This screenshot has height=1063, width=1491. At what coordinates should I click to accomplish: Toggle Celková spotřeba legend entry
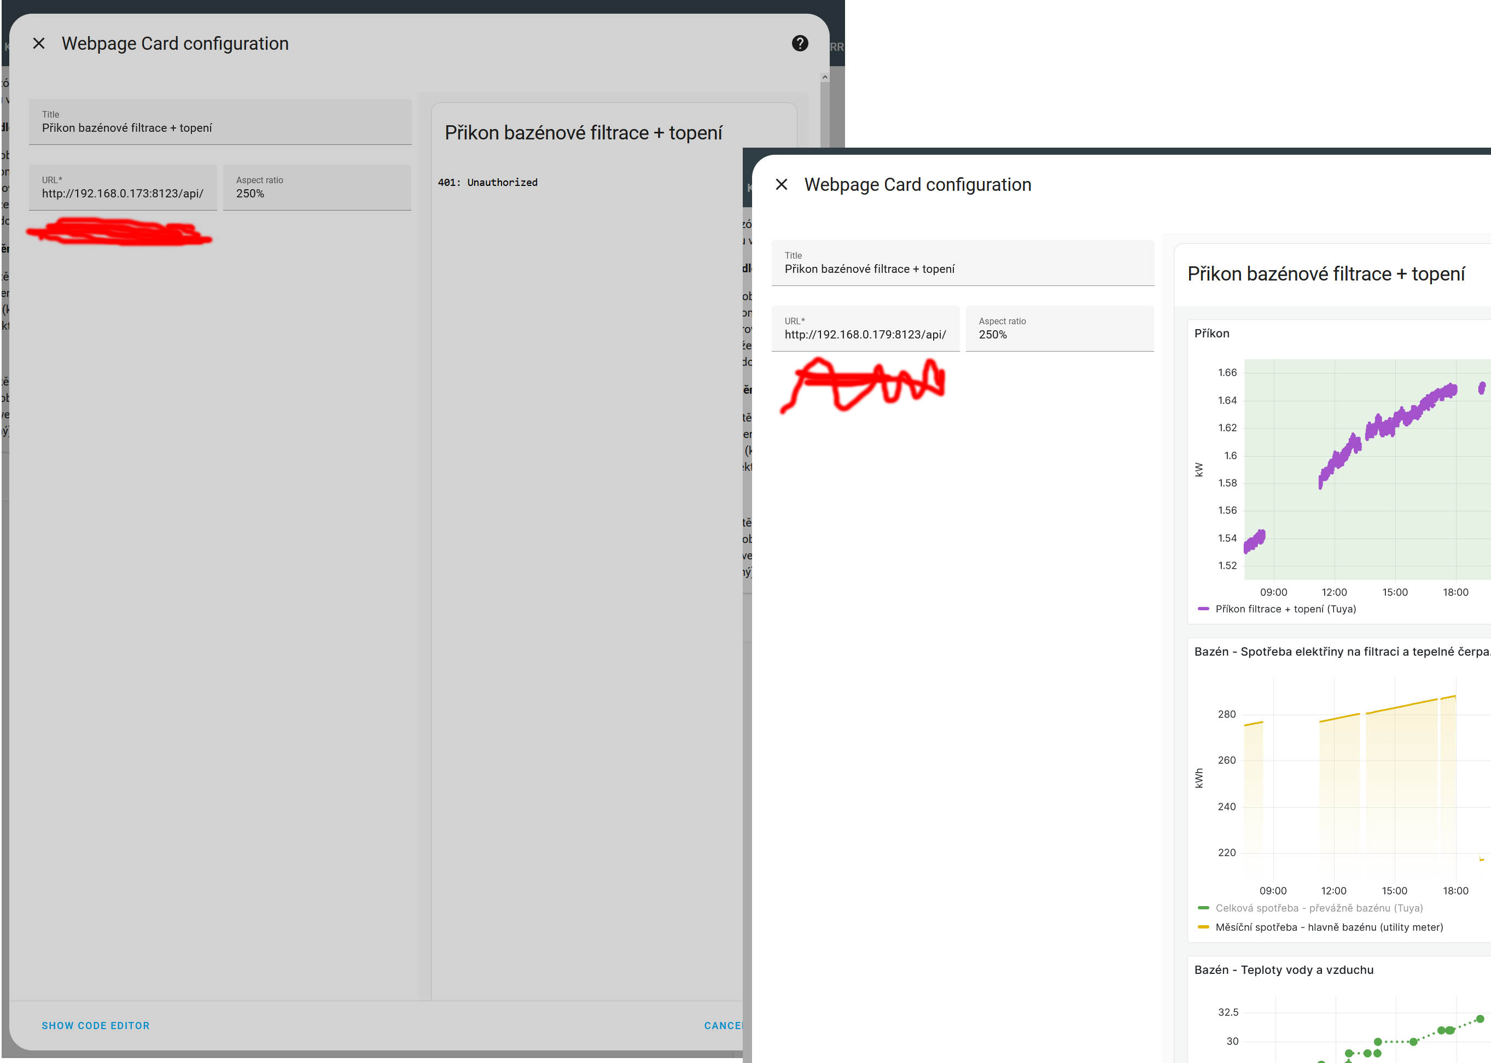click(1319, 908)
